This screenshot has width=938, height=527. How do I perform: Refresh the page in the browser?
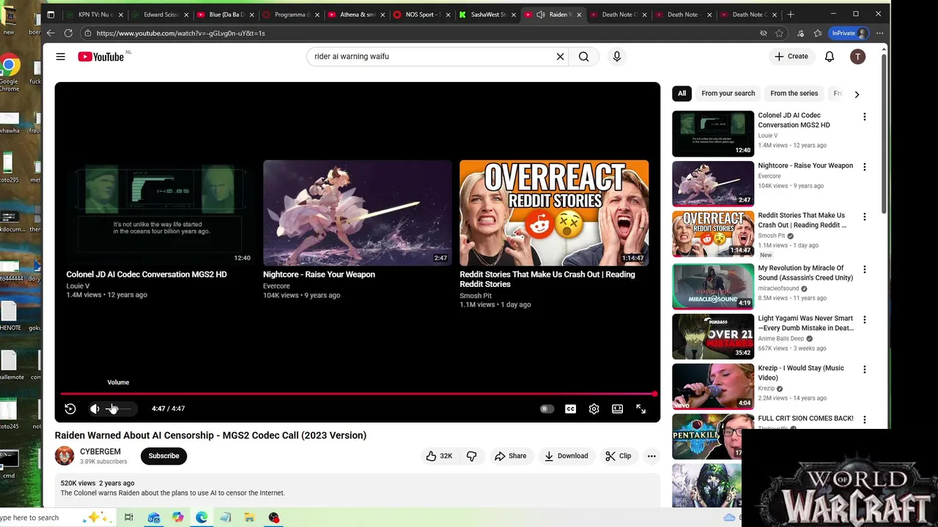[x=68, y=33]
